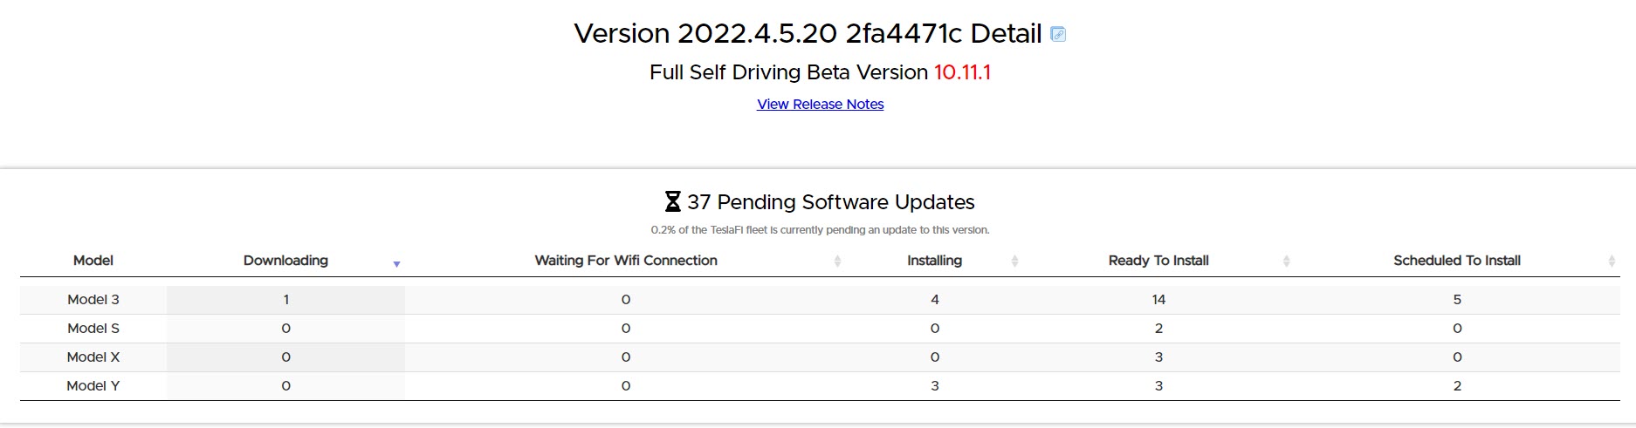Screen dimensions: 1636x428
Task: Click the Installing column sort arrows
Action: tap(1014, 261)
